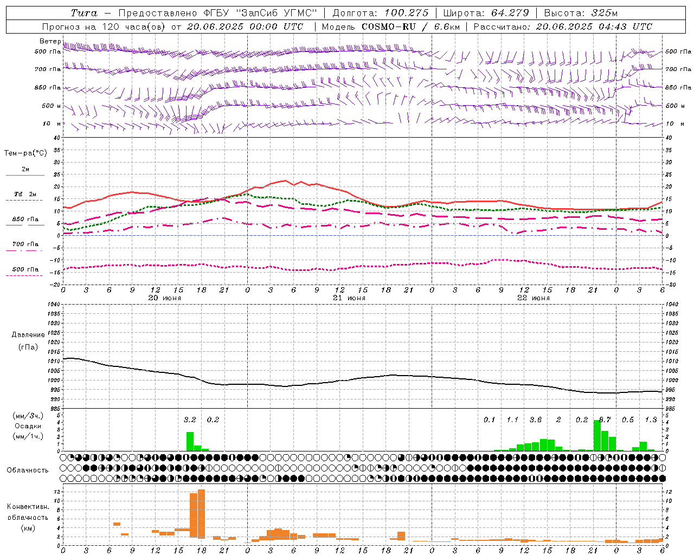
Task: Select the 'Модель COSMO-RU / 6.6км' text
Action: point(391,27)
